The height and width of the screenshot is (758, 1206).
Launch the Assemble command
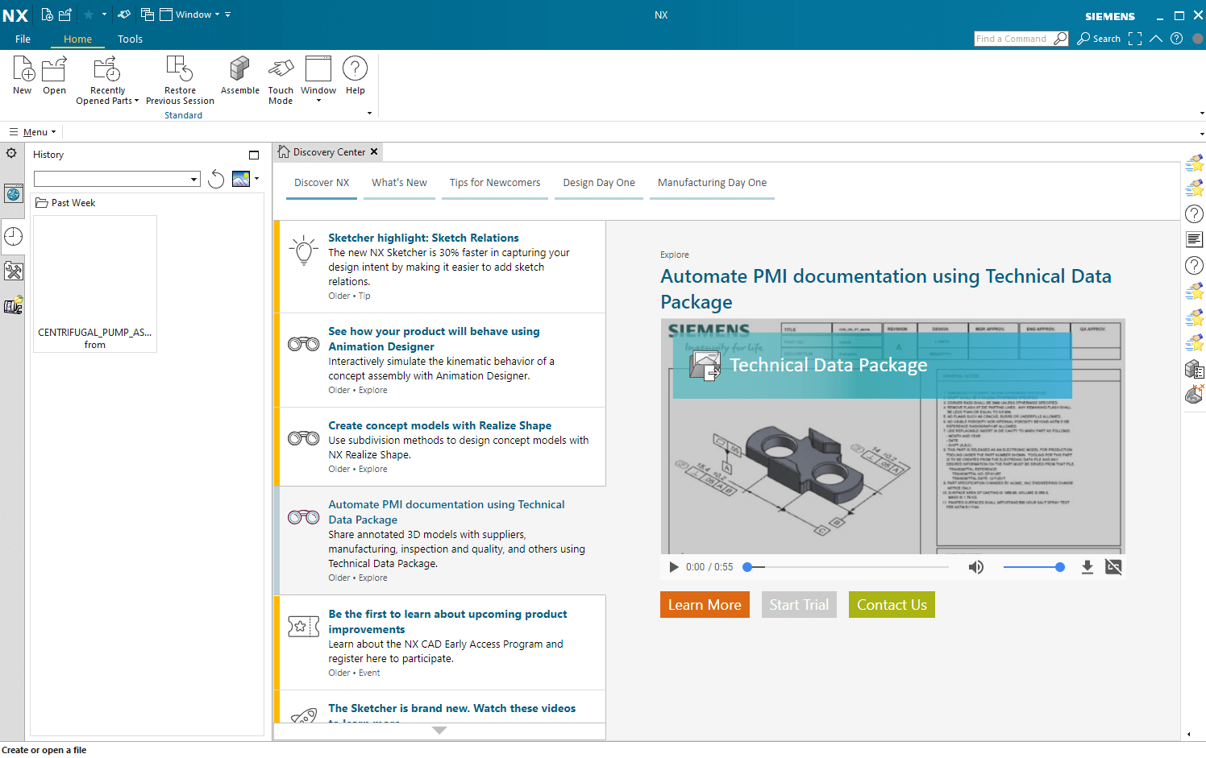(x=240, y=76)
